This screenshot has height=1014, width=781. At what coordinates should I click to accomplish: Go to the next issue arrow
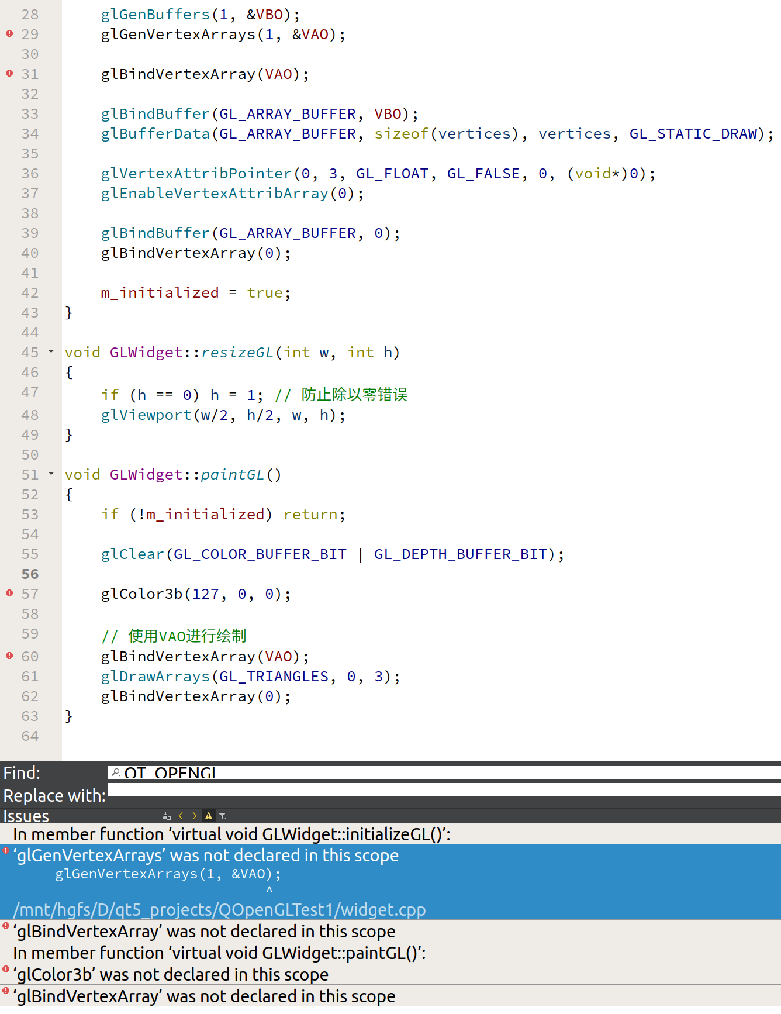pyautogui.click(x=195, y=816)
